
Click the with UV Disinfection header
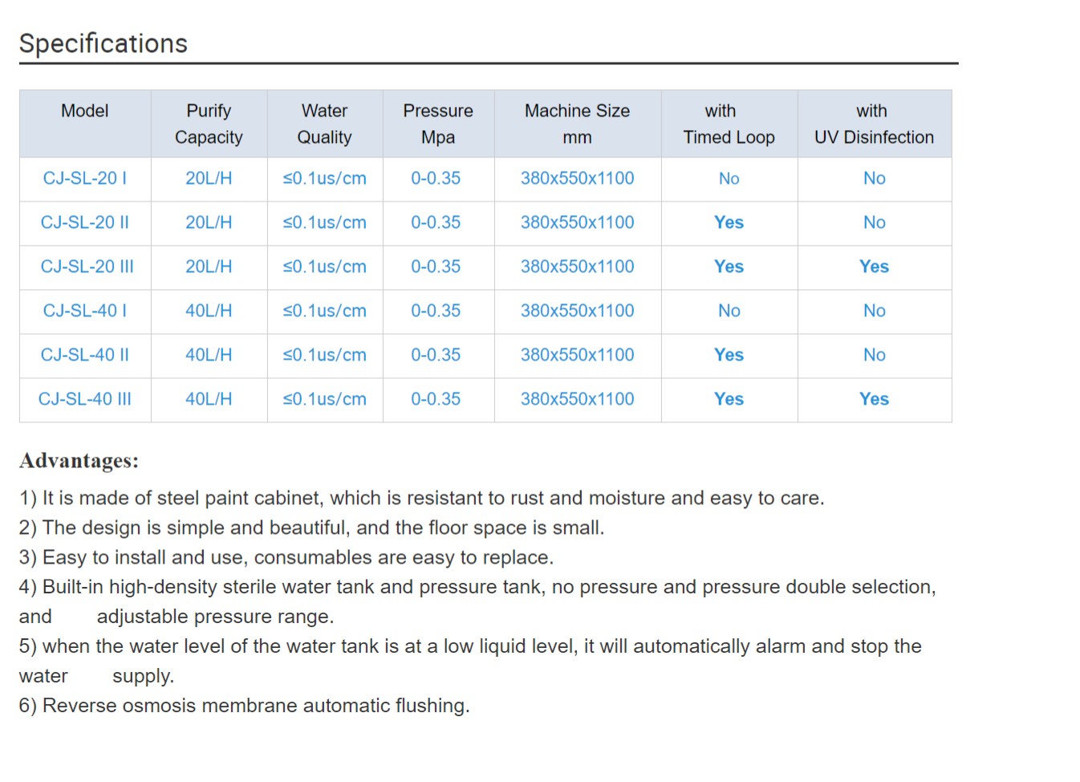point(875,124)
